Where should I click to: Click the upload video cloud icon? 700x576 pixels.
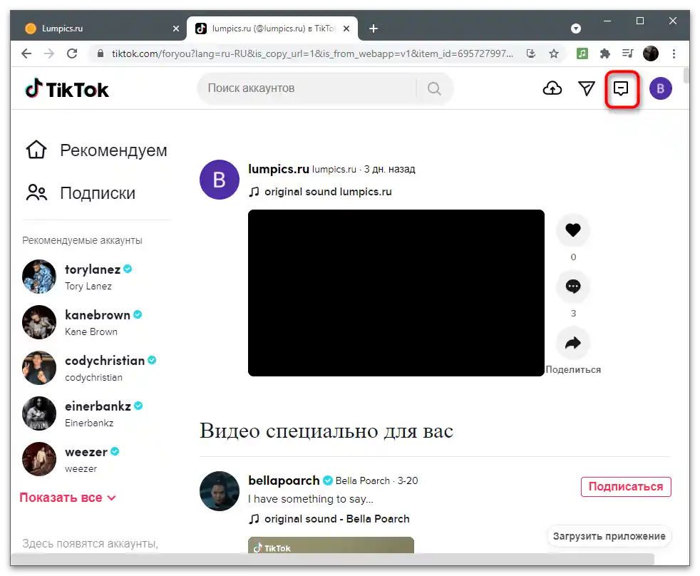point(552,88)
